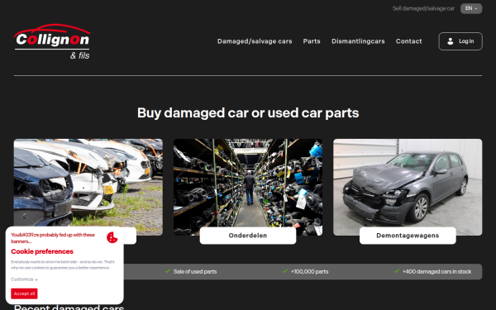Click the 'Cookie preferences' heading
The image size is (496, 310).
tap(42, 251)
